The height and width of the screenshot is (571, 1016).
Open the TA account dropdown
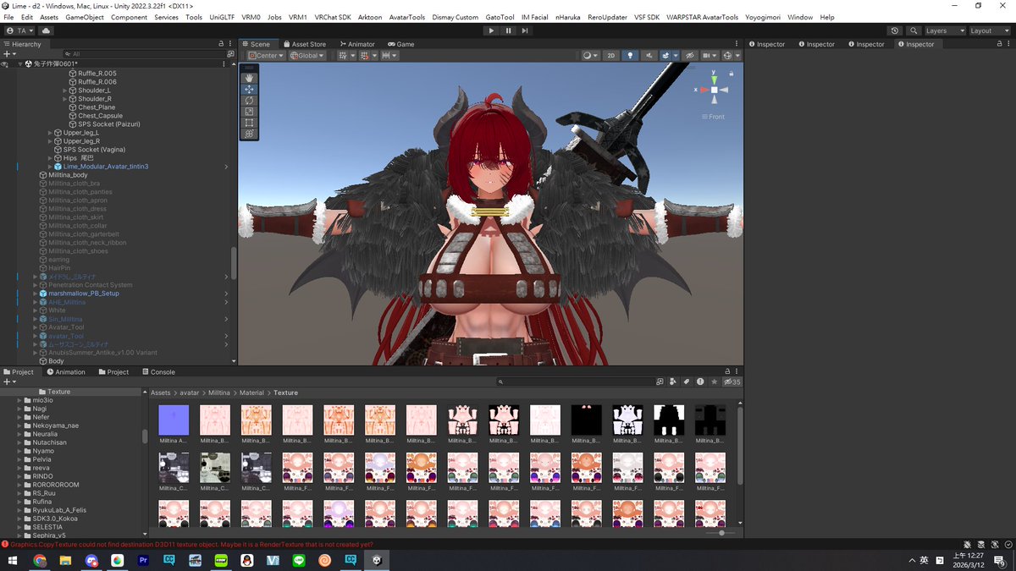click(x=20, y=30)
